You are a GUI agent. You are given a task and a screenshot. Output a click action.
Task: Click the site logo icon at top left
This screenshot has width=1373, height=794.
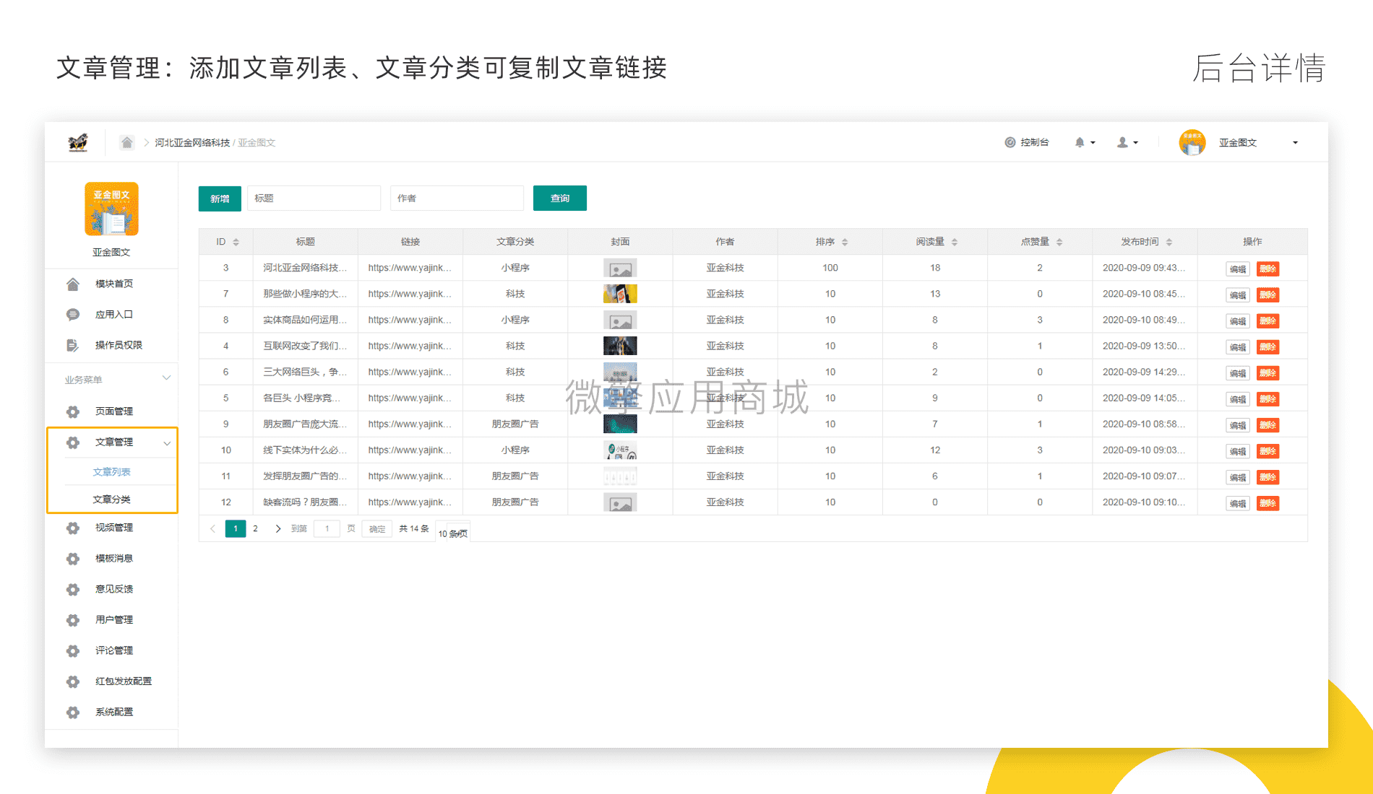pyautogui.click(x=78, y=142)
